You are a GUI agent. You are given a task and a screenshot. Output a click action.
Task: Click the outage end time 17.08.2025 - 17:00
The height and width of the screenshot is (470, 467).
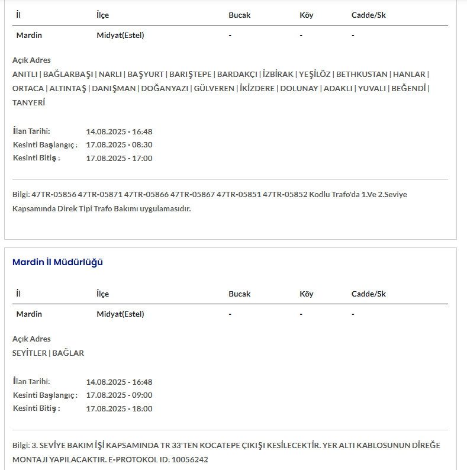[119, 158]
